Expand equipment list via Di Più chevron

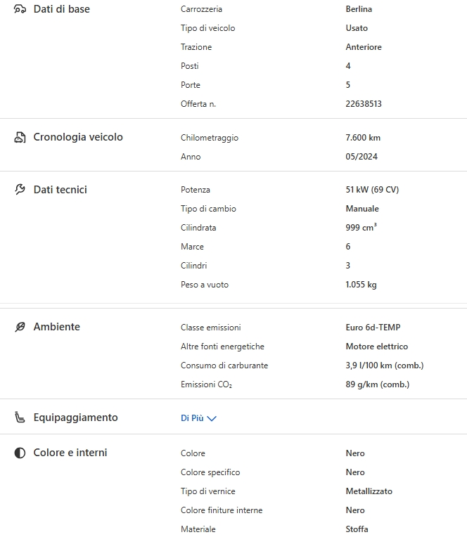click(212, 418)
